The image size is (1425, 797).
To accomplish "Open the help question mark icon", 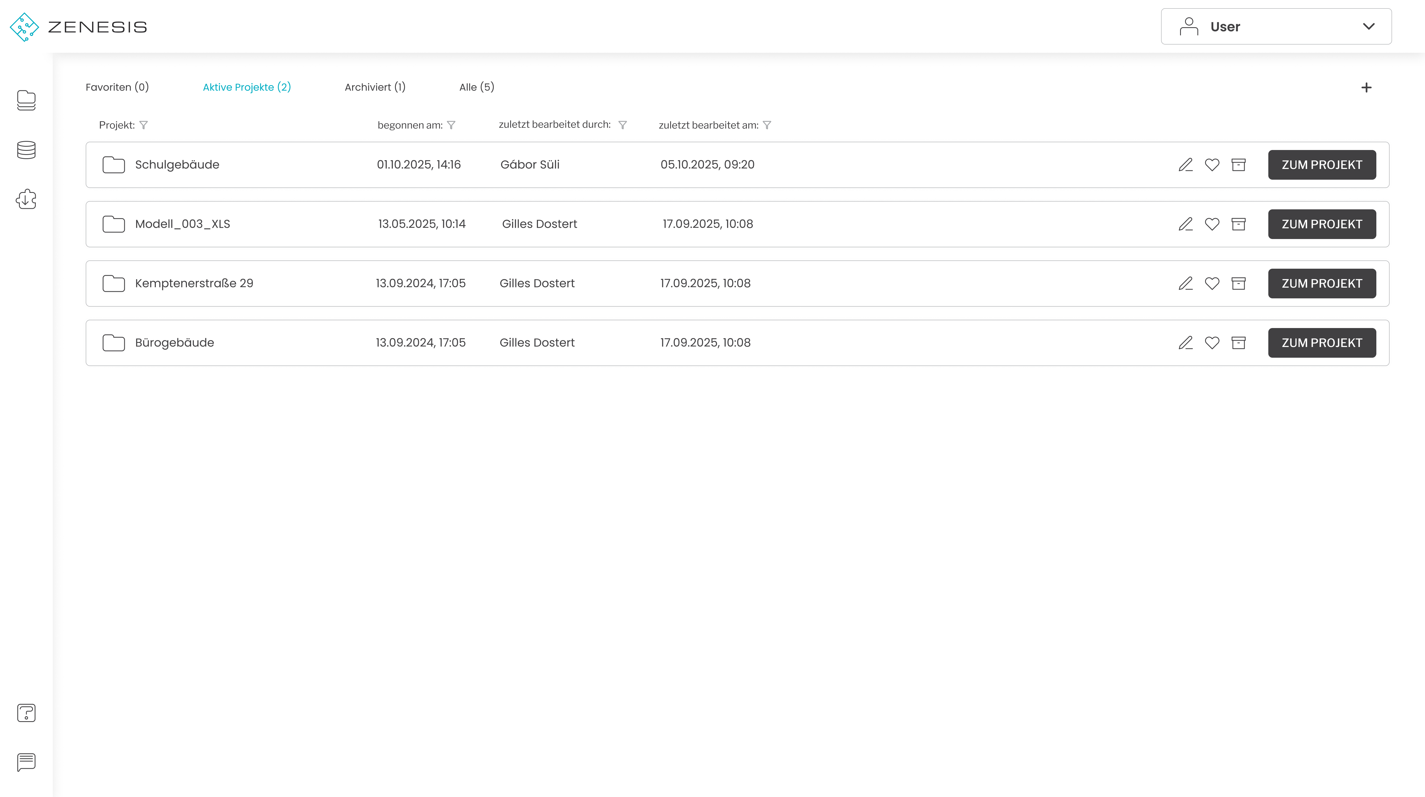I will coord(26,712).
